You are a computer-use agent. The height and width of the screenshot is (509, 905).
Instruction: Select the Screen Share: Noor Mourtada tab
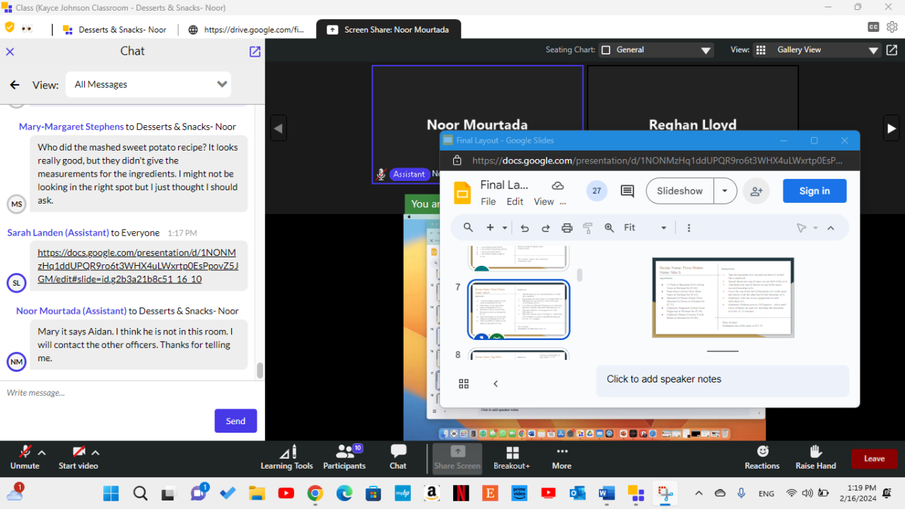pos(388,30)
